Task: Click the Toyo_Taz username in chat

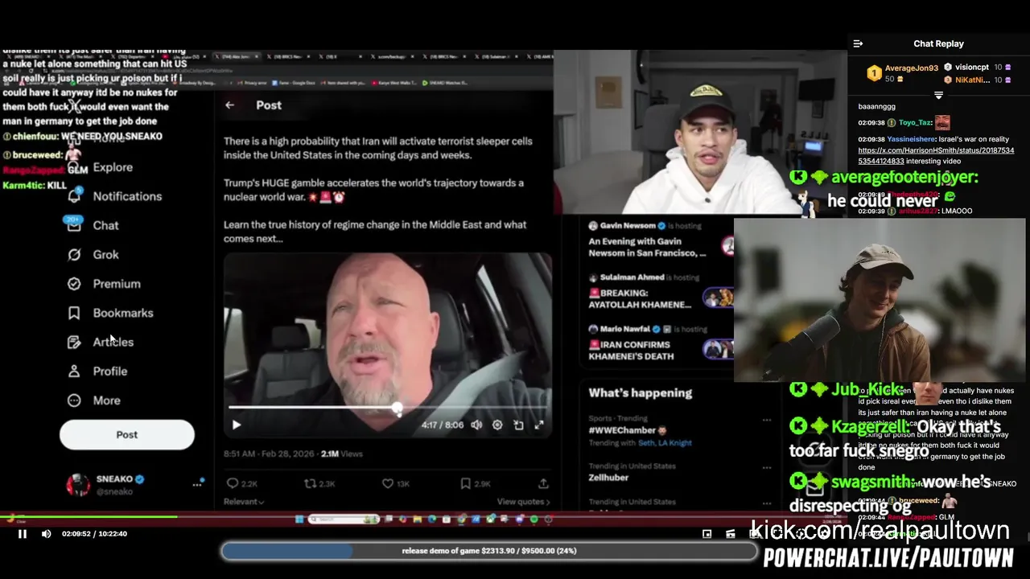Action: [914, 123]
